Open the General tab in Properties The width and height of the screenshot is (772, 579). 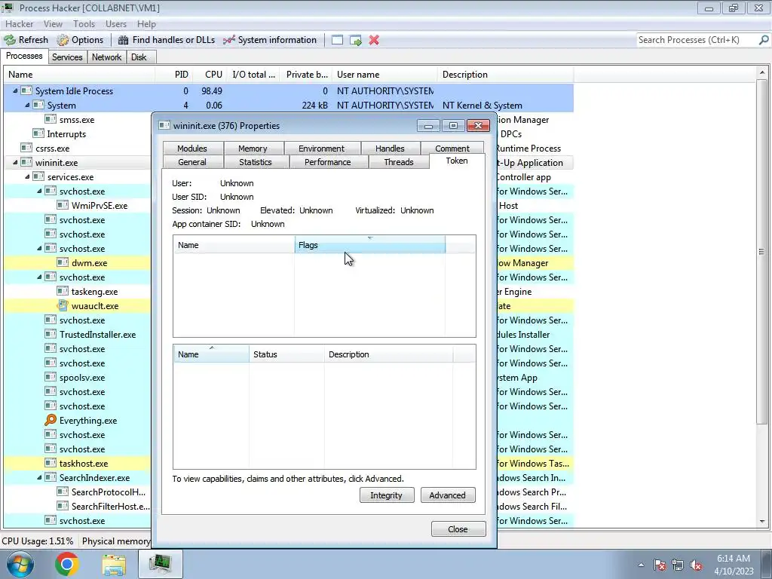tap(192, 162)
